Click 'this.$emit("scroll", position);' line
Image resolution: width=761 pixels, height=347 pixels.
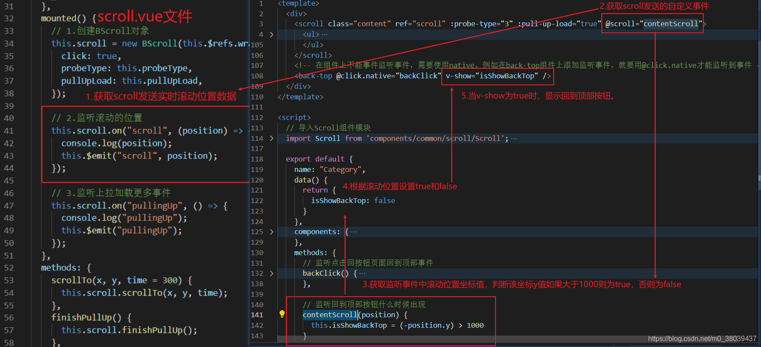(139, 156)
